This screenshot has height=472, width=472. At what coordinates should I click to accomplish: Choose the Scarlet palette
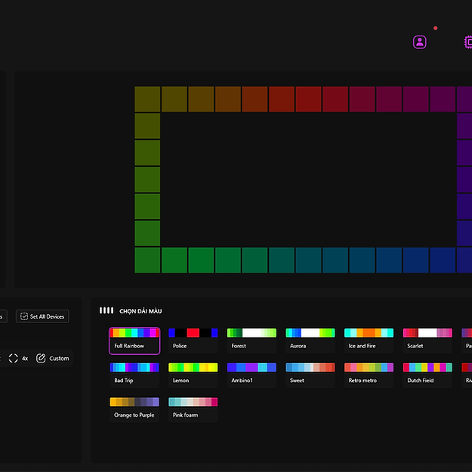[427, 341]
